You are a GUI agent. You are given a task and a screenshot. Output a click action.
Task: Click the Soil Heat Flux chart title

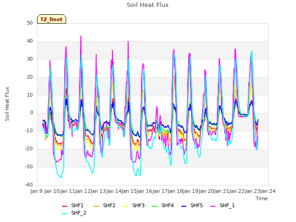tap(148, 5)
